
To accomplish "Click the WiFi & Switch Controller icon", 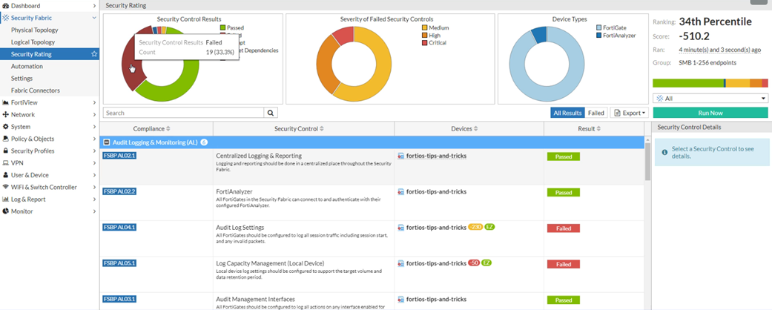I will tap(6, 187).
